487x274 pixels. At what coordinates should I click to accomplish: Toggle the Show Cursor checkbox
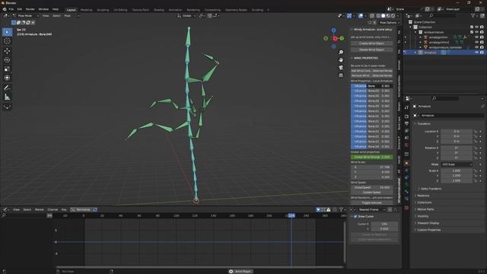click(355, 216)
